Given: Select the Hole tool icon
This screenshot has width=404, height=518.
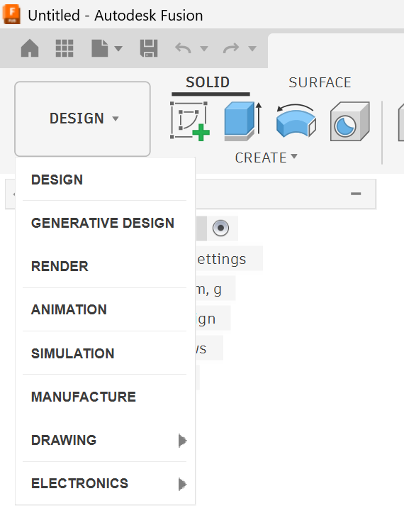Looking at the screenshot, I should coord(349,121).
